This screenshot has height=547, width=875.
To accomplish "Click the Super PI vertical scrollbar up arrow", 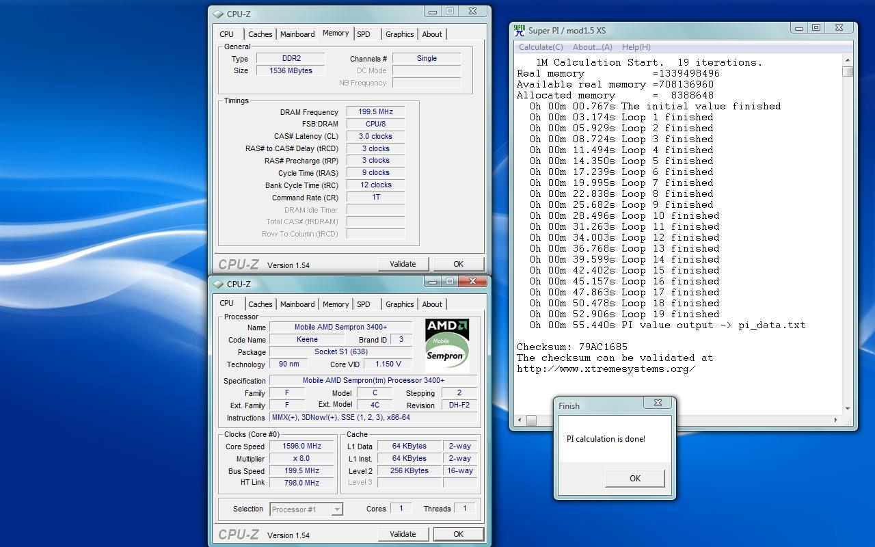I will tap(848, 60).
